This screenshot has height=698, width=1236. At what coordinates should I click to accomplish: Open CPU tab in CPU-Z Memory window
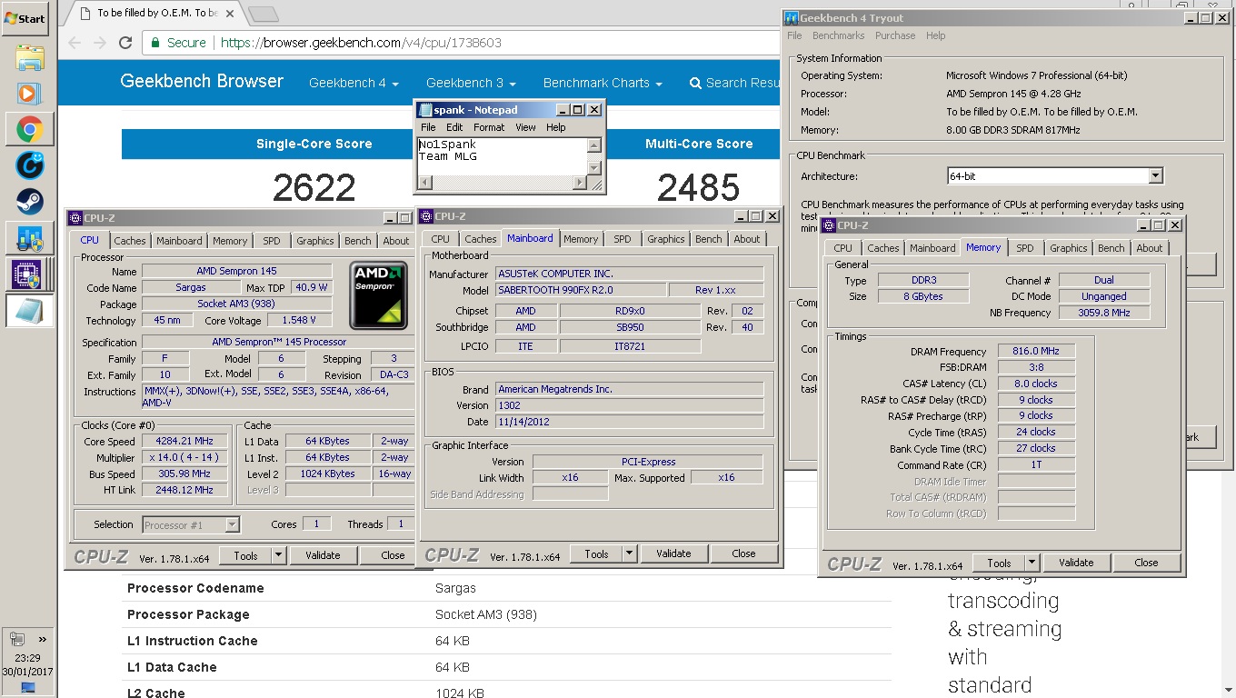tap(843, 248)
